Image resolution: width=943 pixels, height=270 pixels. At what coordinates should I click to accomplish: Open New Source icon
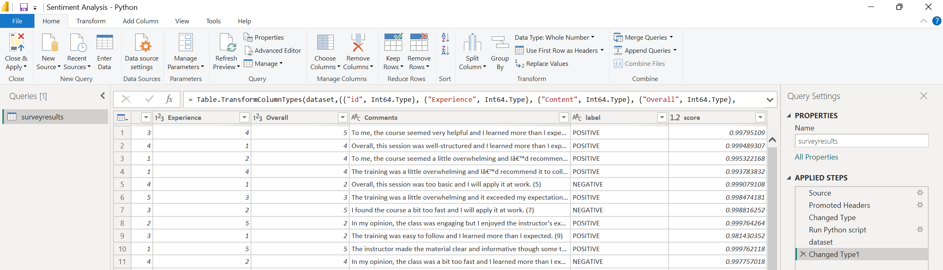tap(49, 43)
